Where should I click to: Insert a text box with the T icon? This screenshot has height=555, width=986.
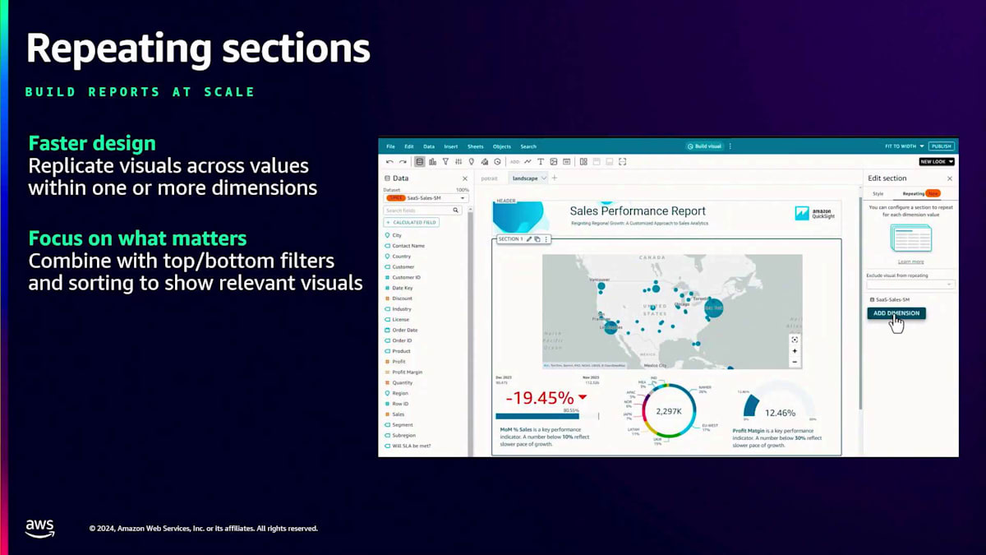click(x=541, y=162)
